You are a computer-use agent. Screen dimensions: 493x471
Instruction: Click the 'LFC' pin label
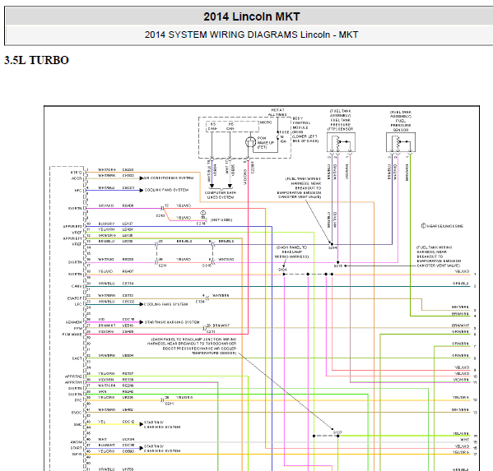(x=78, y=305)
